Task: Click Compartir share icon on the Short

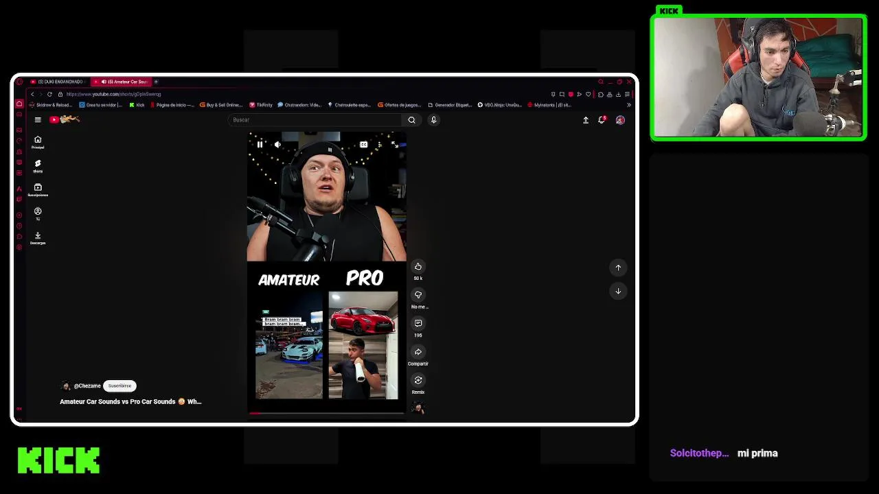Action: click(418, 352)
